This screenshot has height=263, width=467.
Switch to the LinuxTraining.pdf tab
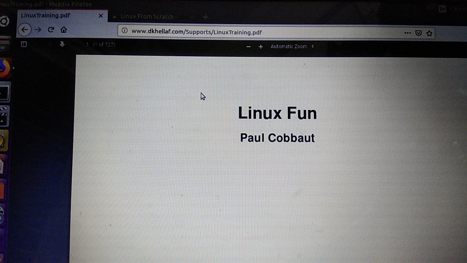tap(62, 16)
